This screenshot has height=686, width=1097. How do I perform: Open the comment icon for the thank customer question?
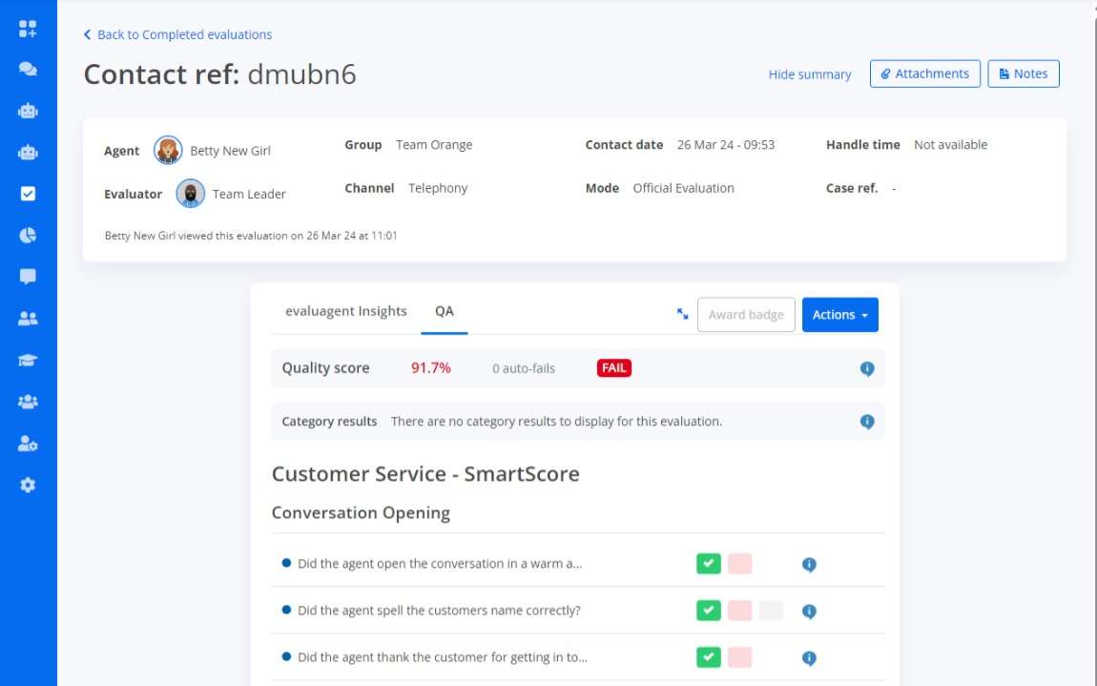pyautogui.click(x=809, y=658)
